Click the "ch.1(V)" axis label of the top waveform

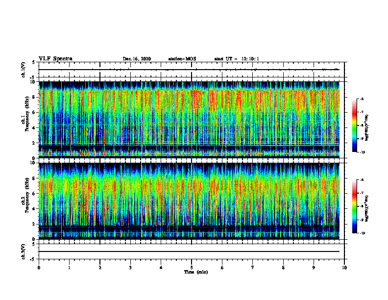(23, 70)
